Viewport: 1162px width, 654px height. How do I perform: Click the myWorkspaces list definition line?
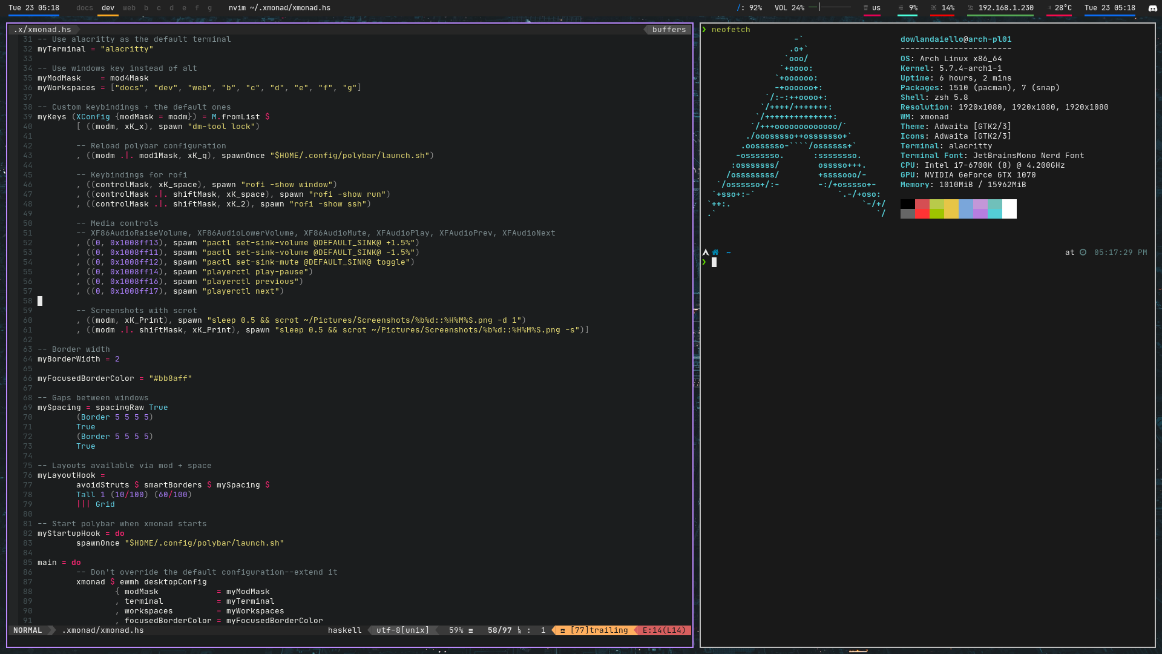(x=200, y=88)
